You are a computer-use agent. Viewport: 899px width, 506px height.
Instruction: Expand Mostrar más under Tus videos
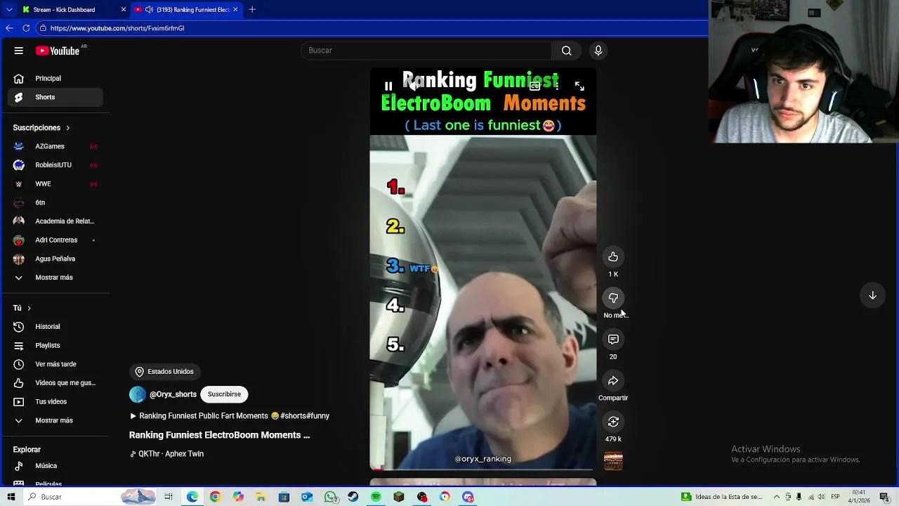point(55,420)
